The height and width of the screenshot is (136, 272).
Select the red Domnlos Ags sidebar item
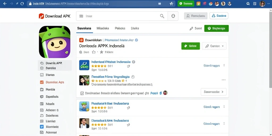point(52,82)
